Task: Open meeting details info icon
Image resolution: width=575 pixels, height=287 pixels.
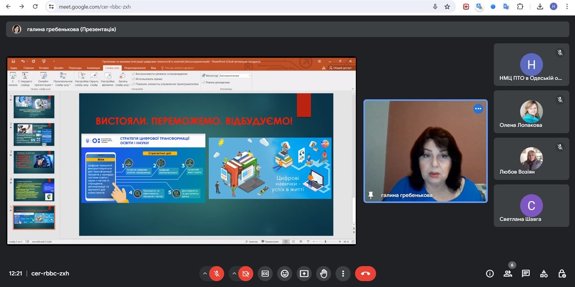Action: 490,274
